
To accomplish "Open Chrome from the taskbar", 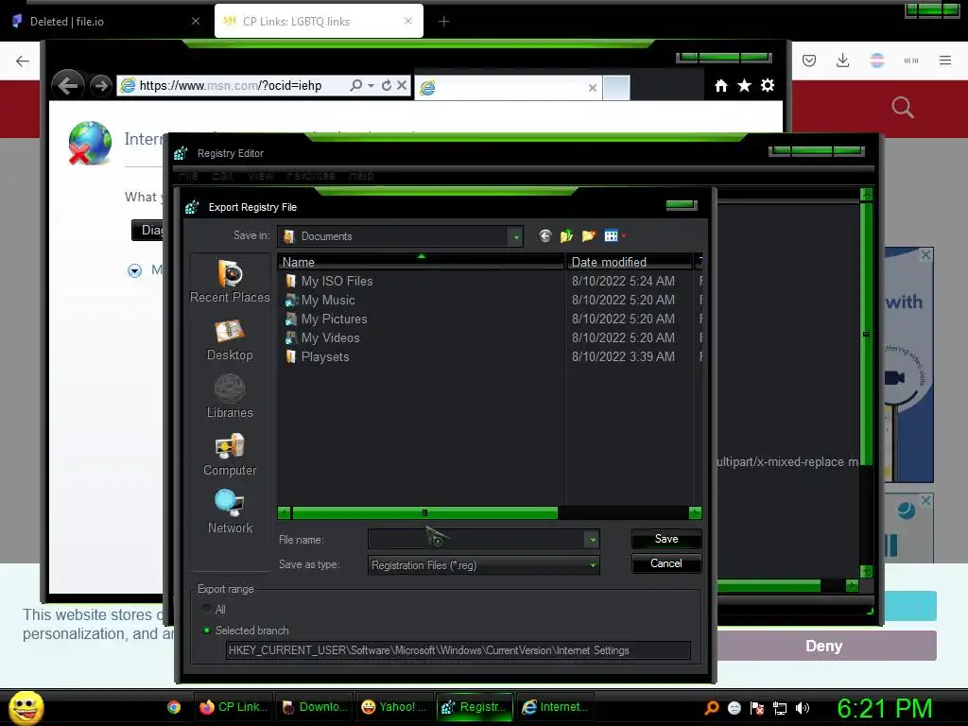I will pos(174,707).
